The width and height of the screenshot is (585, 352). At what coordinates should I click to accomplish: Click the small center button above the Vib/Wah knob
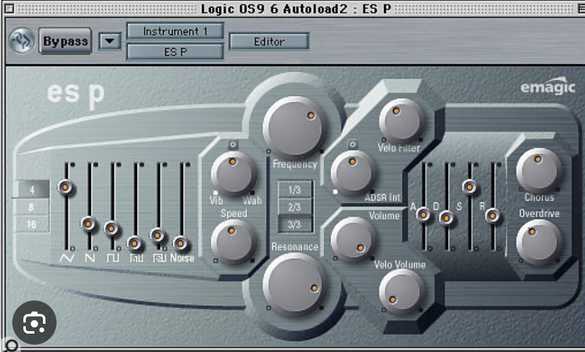(233, 145)
